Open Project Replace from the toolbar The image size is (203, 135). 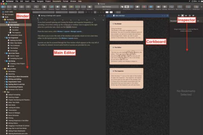[36, 7]
